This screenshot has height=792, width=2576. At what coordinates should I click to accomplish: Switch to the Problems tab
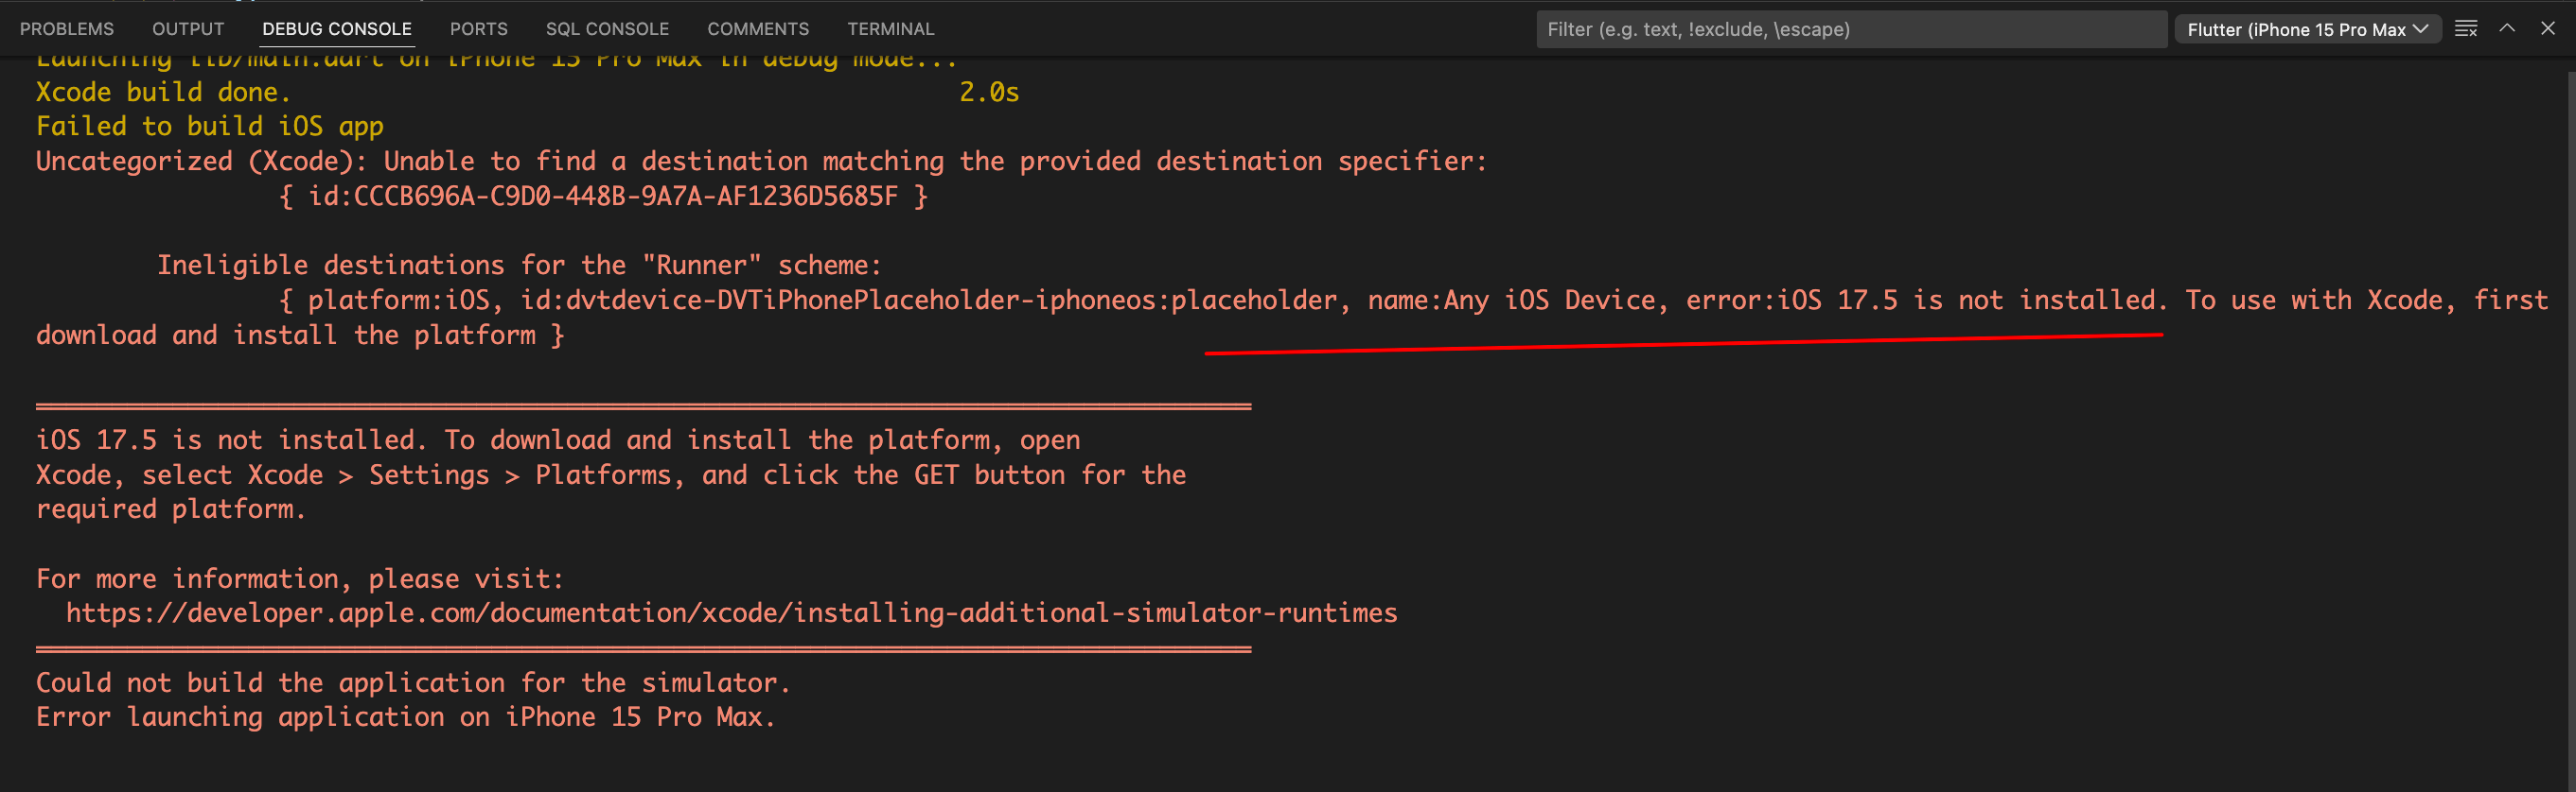[67, 29]
